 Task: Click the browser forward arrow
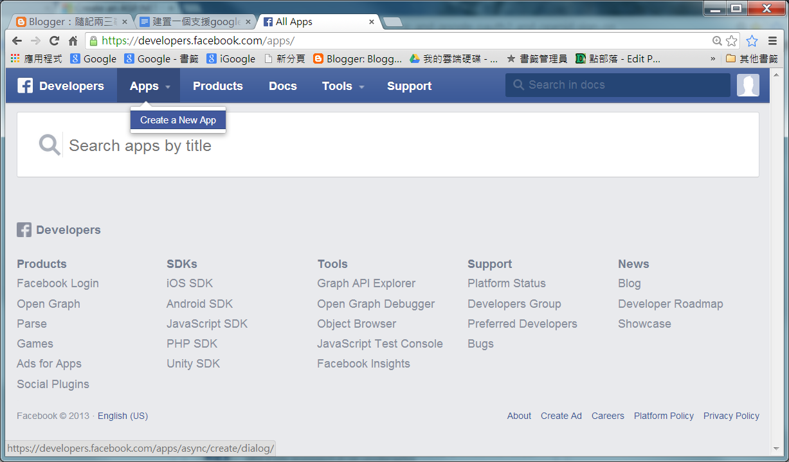click(35, 40)
